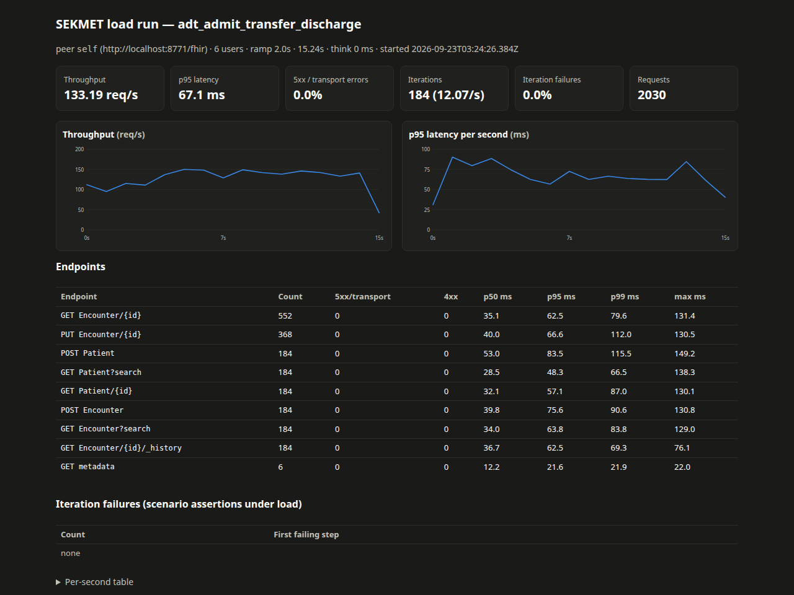Click the count 368 cell
This screenshot has width=794, height=595.
pos(285,335)
